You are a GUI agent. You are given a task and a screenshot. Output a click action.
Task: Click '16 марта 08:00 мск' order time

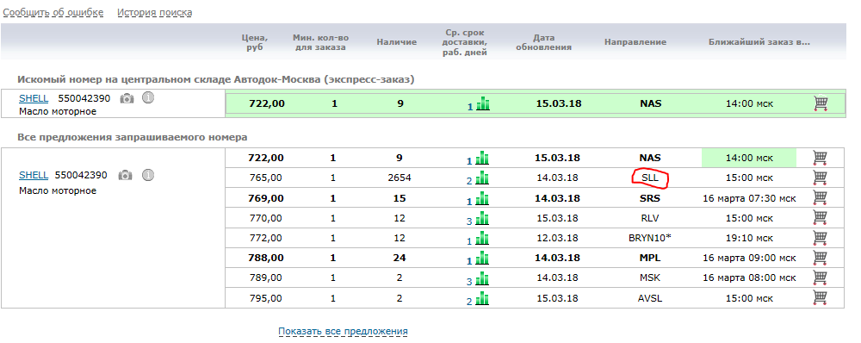pos(749,278)
